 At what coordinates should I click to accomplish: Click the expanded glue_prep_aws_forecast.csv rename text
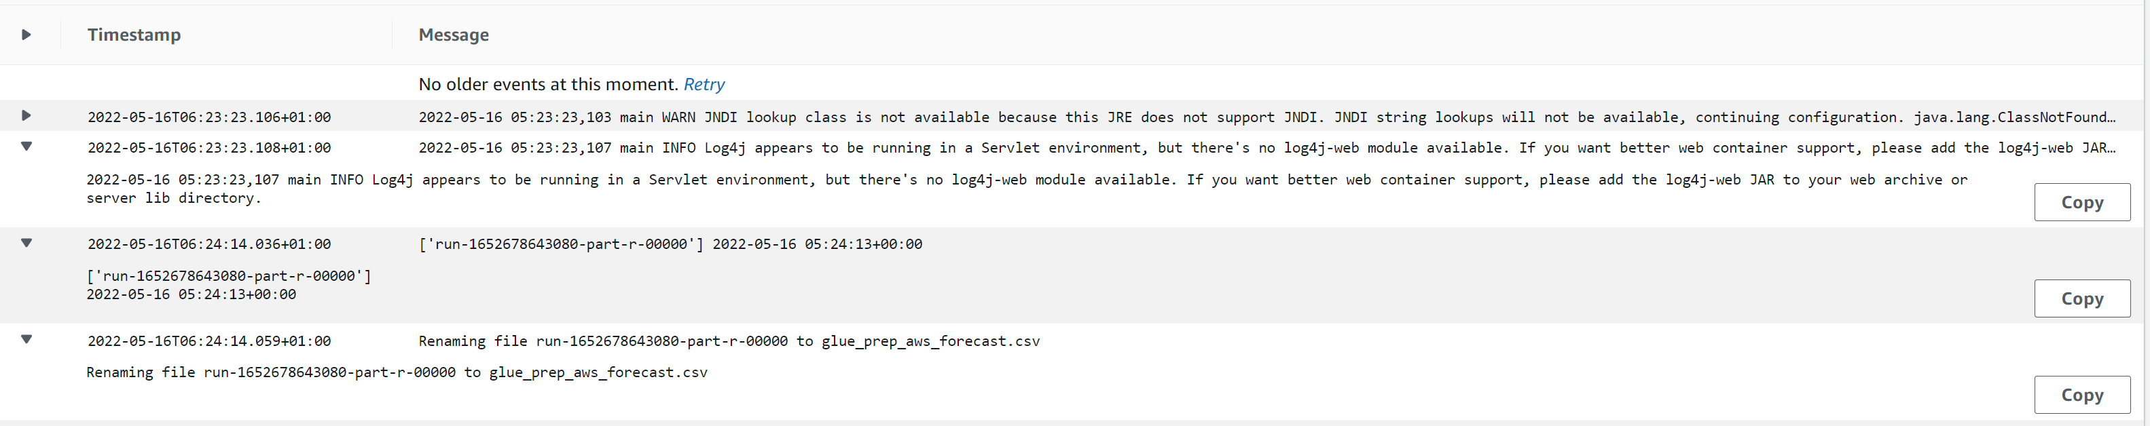click(x=397, y=372)
